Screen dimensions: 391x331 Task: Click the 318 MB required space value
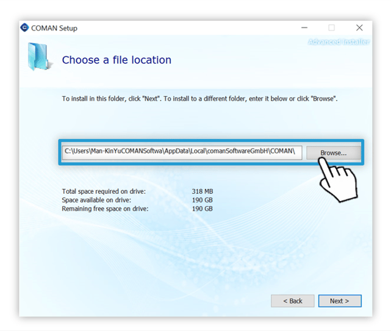202,191
